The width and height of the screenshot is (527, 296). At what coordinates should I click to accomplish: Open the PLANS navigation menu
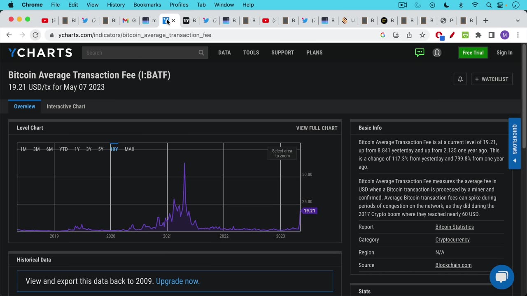[x=315, y=53]
